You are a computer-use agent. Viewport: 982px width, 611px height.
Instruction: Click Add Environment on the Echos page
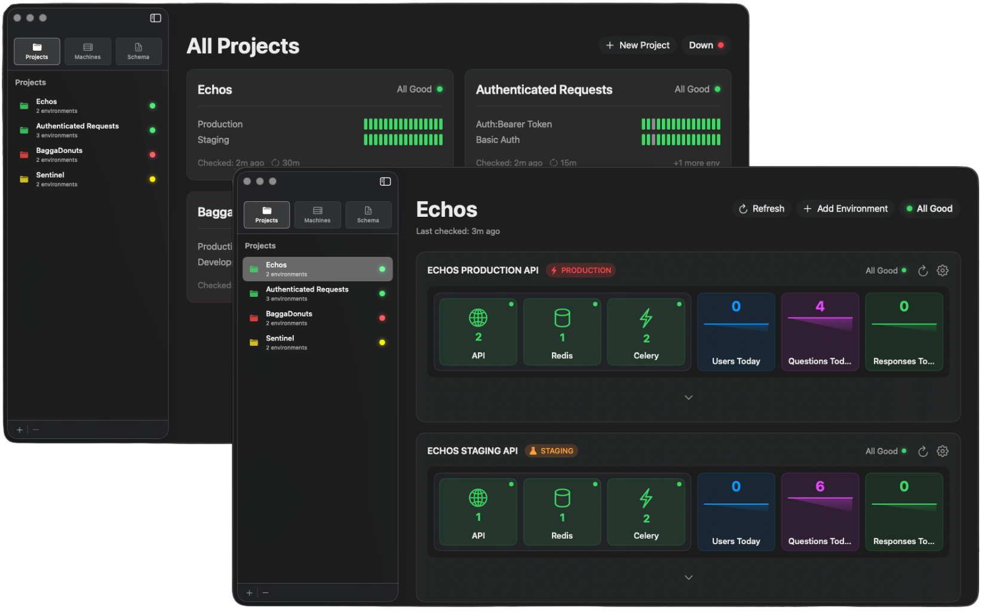tap(845, 208)
